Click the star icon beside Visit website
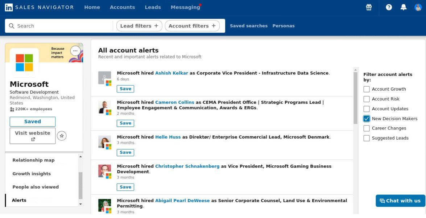The height and width of the screenshot is (218, 426). [x=62, y=136]
